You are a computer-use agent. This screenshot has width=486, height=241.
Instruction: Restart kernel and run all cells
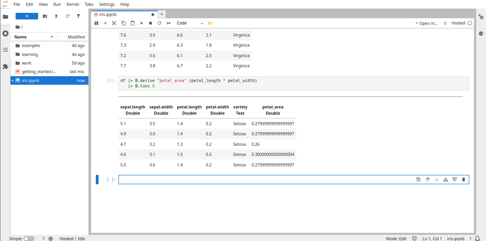pyautogui.click(x=169, y=23)
